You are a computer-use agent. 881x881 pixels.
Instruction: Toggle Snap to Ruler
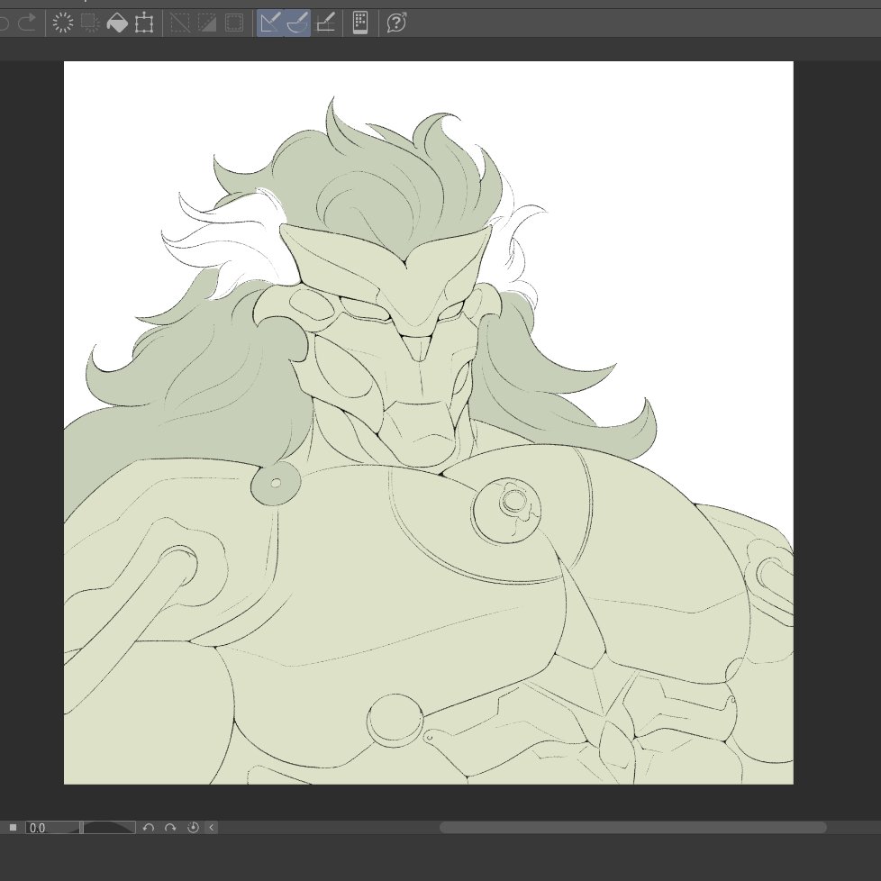coord(270,23)
